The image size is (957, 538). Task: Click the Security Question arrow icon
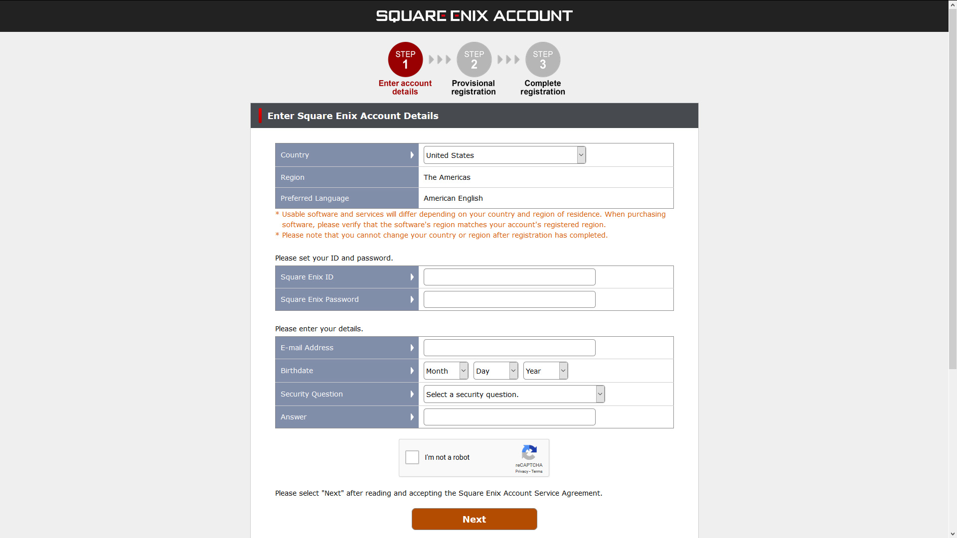coord(413,394)
